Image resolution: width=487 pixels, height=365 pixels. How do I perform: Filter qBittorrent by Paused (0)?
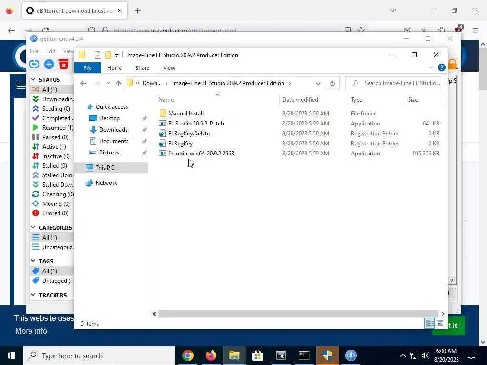click(50, 137)
